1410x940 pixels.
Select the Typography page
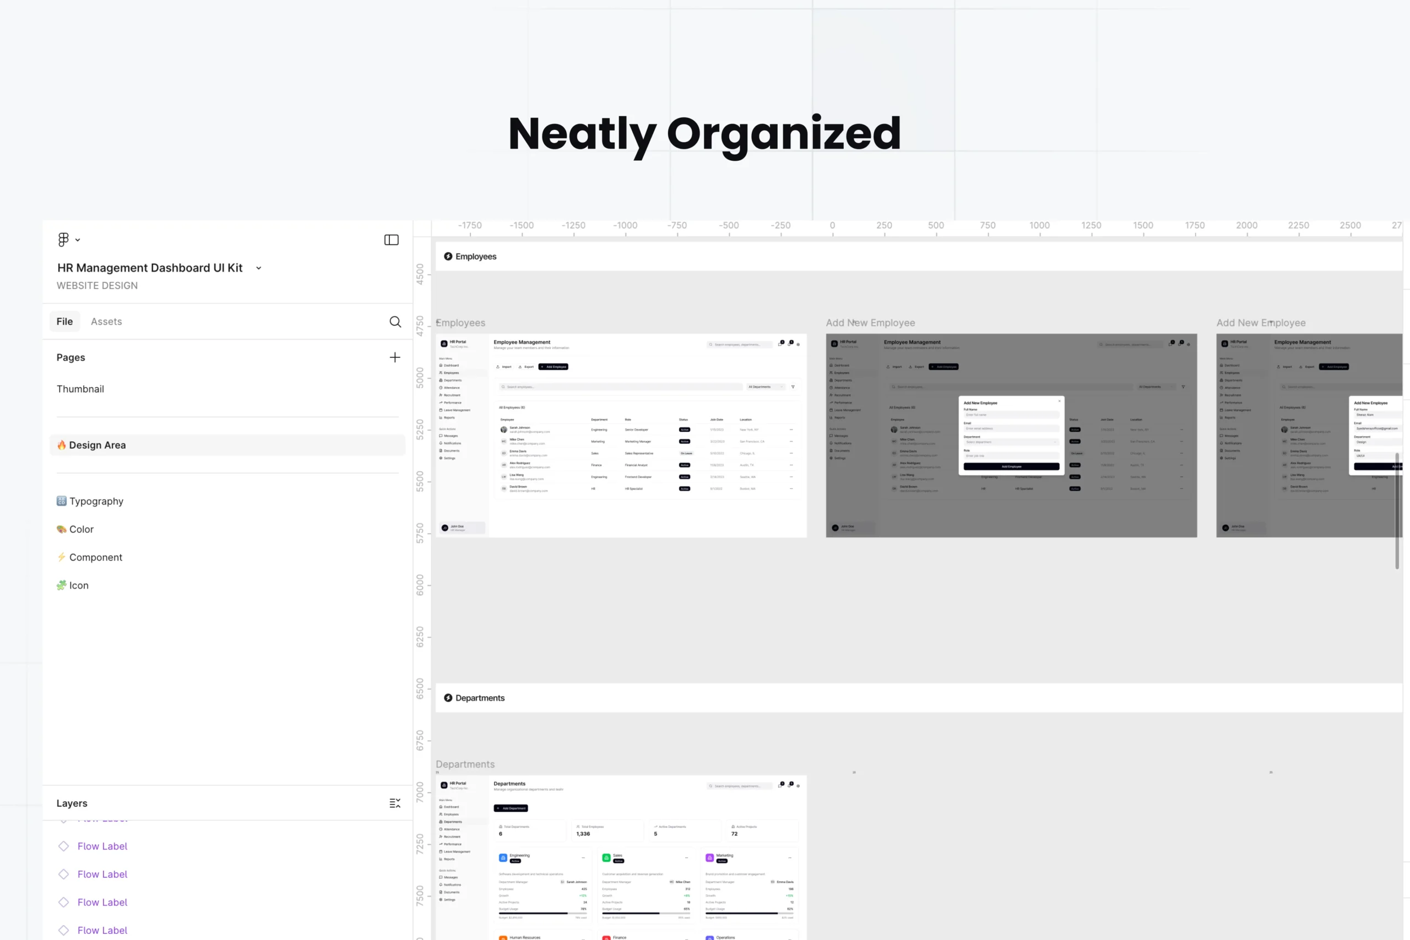(96, 501)
